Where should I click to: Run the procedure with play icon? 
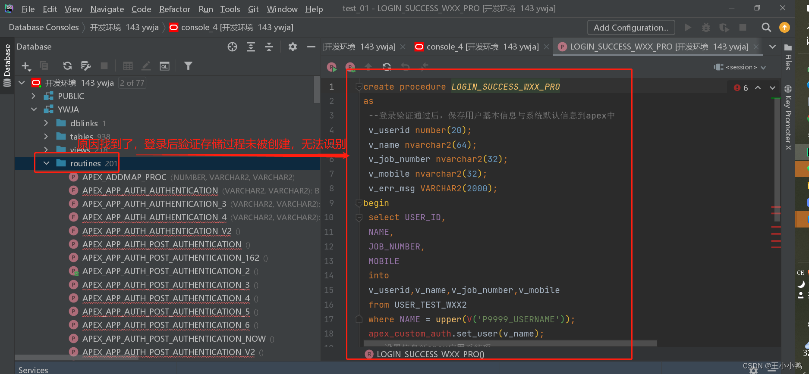tap(332, 67)
